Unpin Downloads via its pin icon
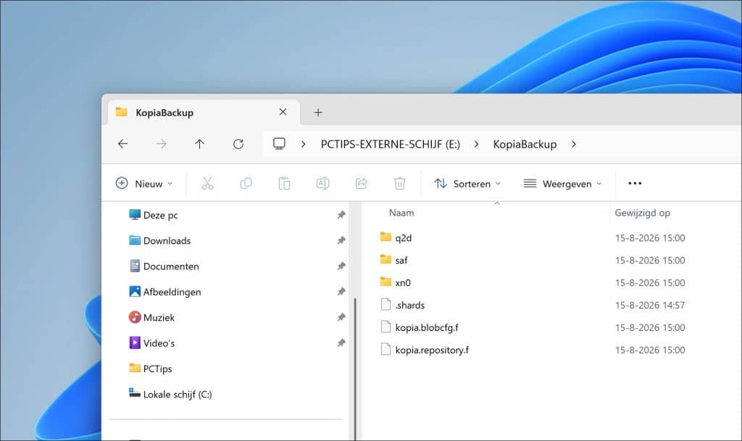 341,240
